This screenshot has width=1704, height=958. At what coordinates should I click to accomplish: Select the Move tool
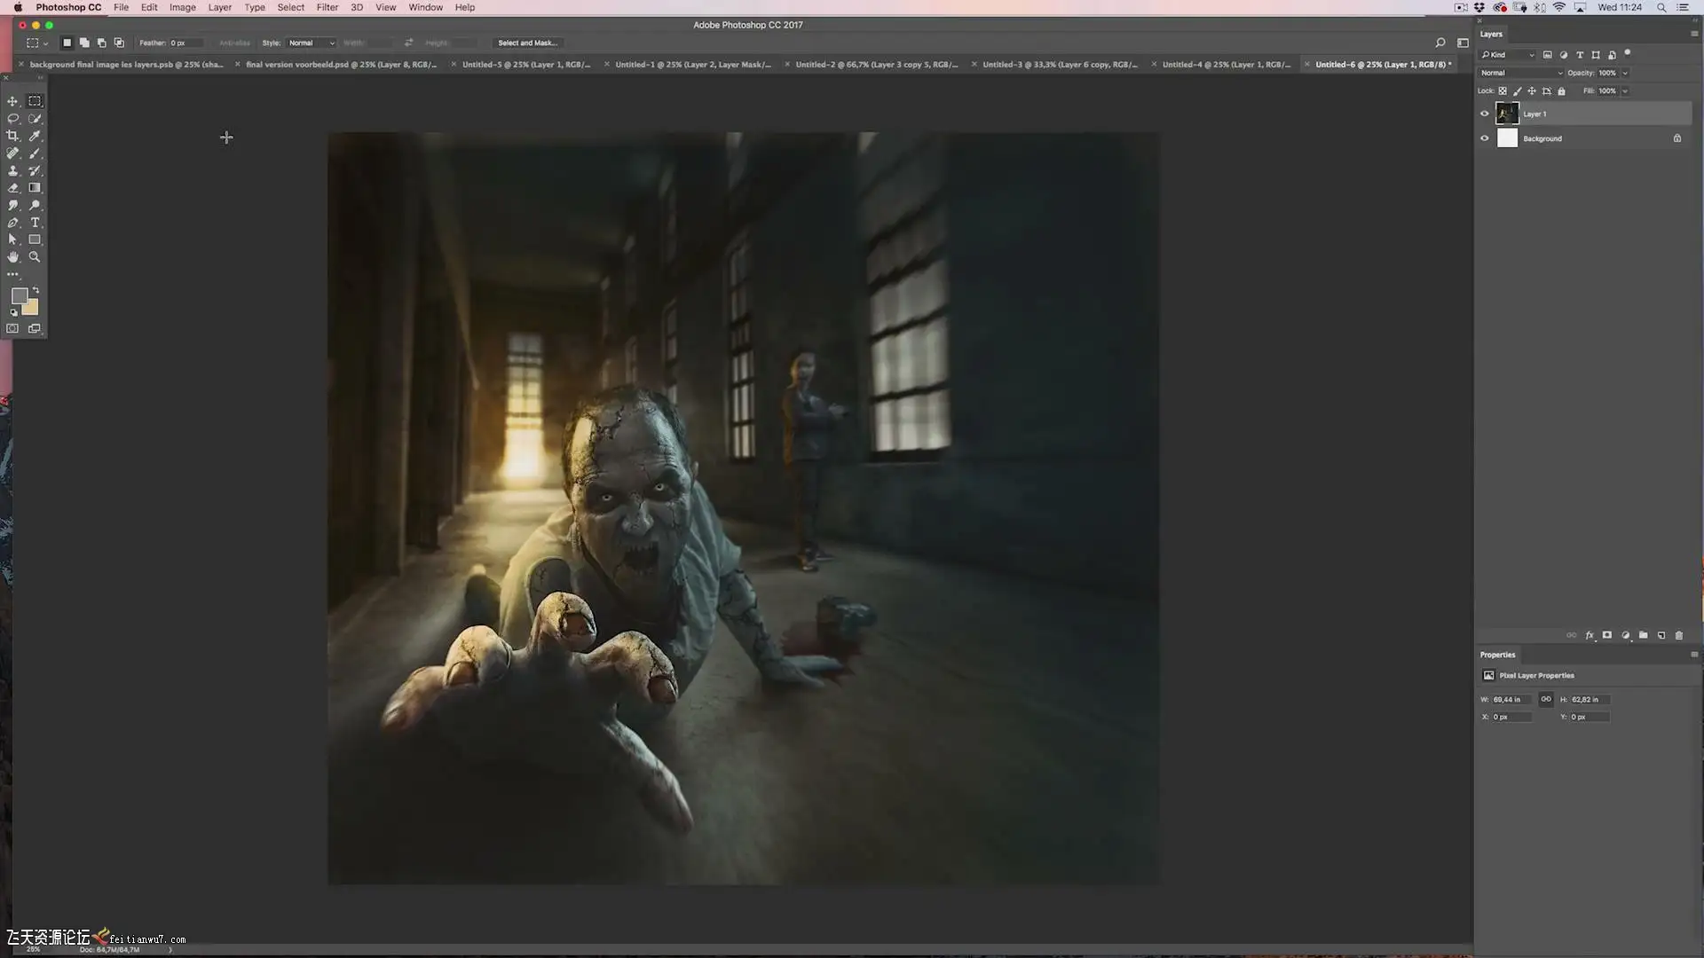click(12, 101)
